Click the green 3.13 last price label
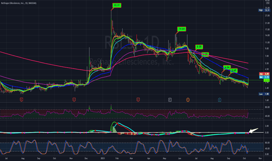 pyautogui.click(x=267, y=80)
